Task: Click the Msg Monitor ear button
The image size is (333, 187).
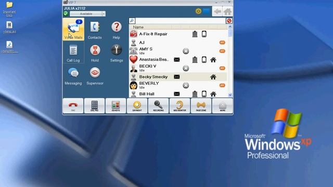Action: point(180,106)
